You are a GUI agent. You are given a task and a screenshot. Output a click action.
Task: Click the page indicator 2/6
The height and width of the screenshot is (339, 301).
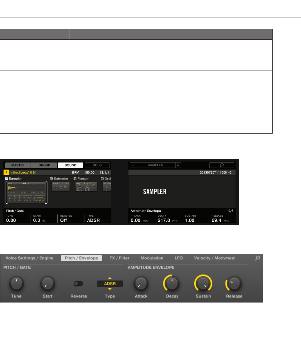click(x=231, y=211)
